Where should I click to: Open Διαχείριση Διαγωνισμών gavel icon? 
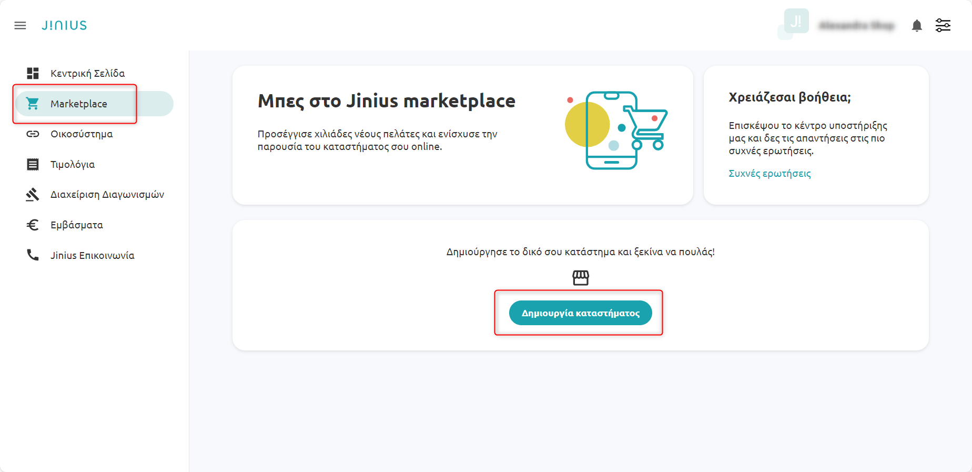click(33, 195)
